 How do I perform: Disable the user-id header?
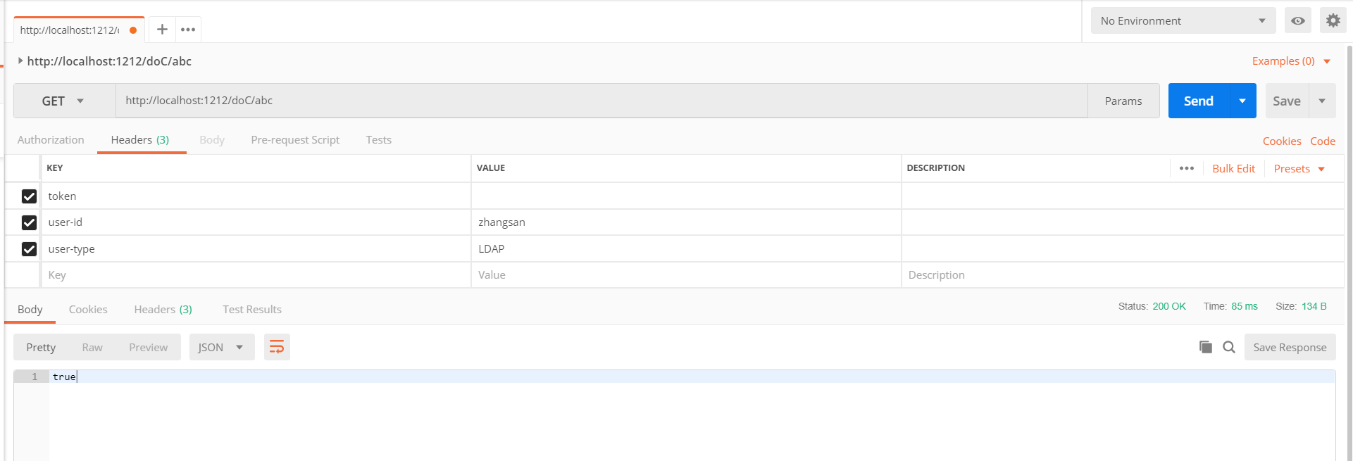point(29,222)
